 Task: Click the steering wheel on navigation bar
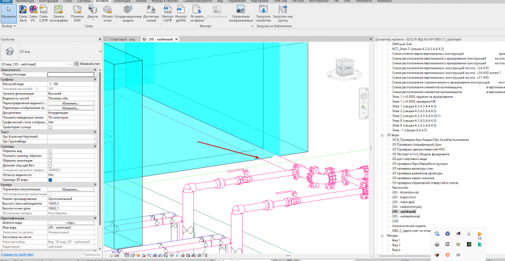coord(364,96)
